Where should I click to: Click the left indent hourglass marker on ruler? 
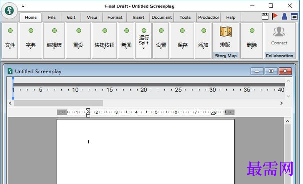tap(88, 112)
